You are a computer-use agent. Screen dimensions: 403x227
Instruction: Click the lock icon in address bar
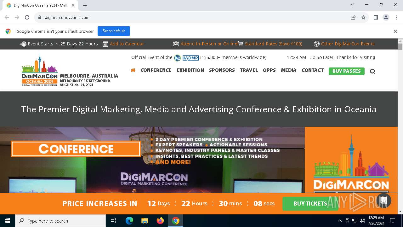40,17
